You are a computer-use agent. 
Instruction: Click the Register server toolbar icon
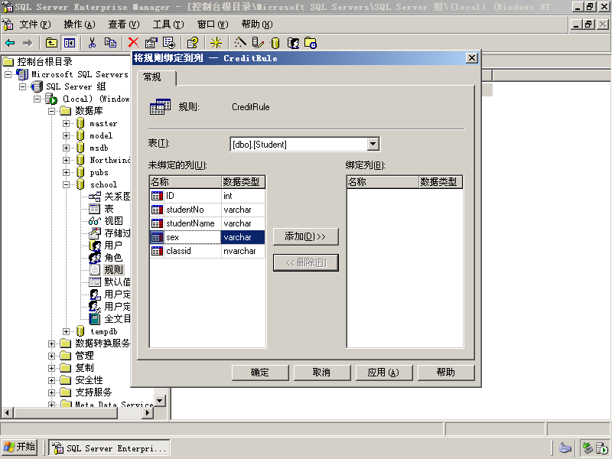258,43
